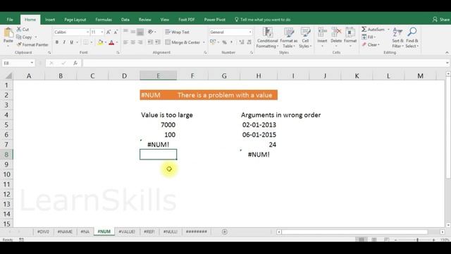Center cell text horizontally
451x254 pixels.
pos(133,42)
